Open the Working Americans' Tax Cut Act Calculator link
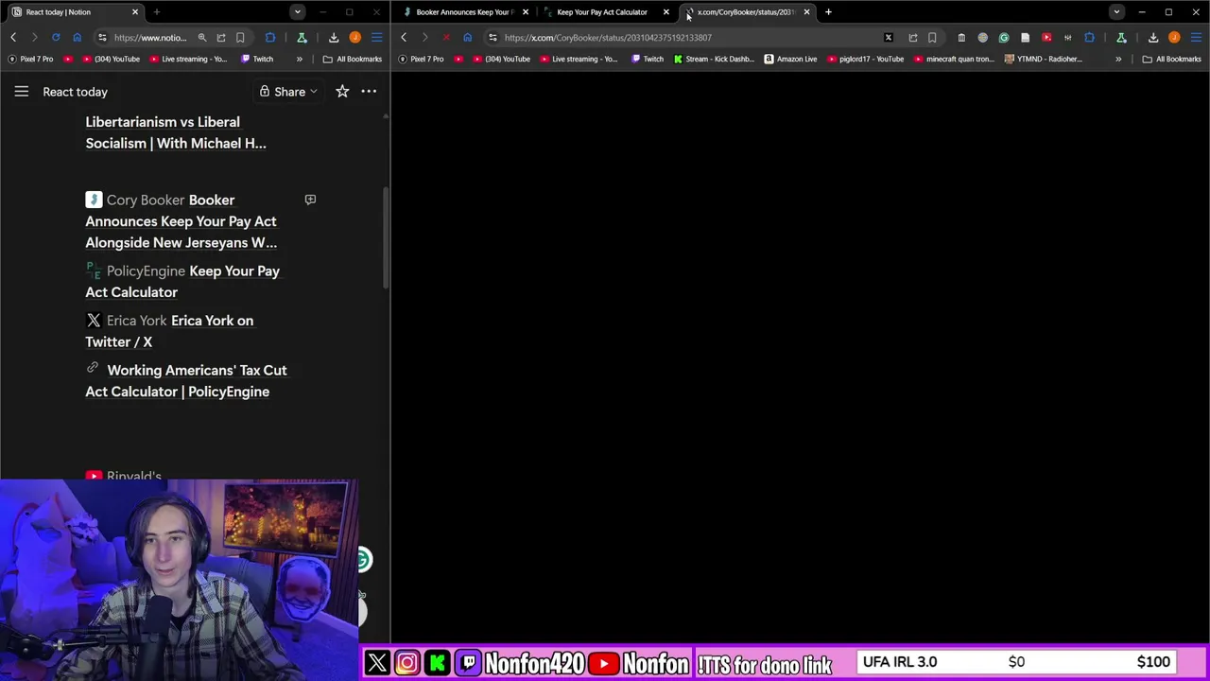This screenshot has width=1210, height=681. 186,380
